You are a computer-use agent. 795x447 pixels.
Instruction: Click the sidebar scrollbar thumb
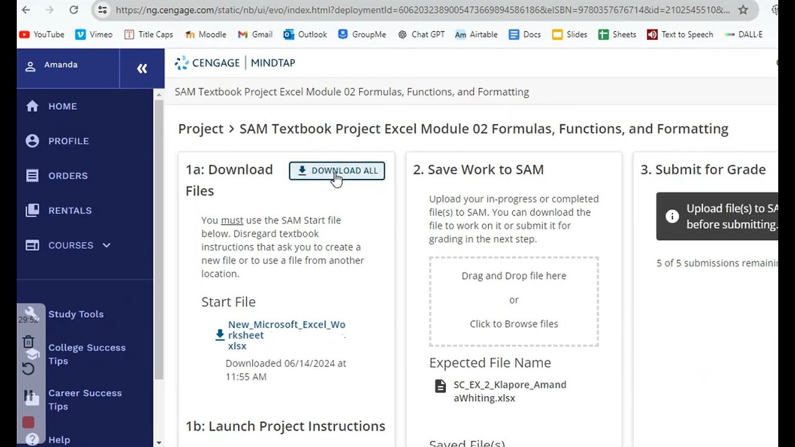pos(159,239)
